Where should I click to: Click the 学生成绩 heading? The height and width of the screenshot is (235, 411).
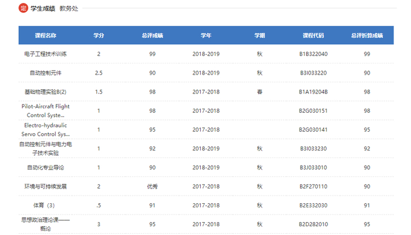pos(43,8)
